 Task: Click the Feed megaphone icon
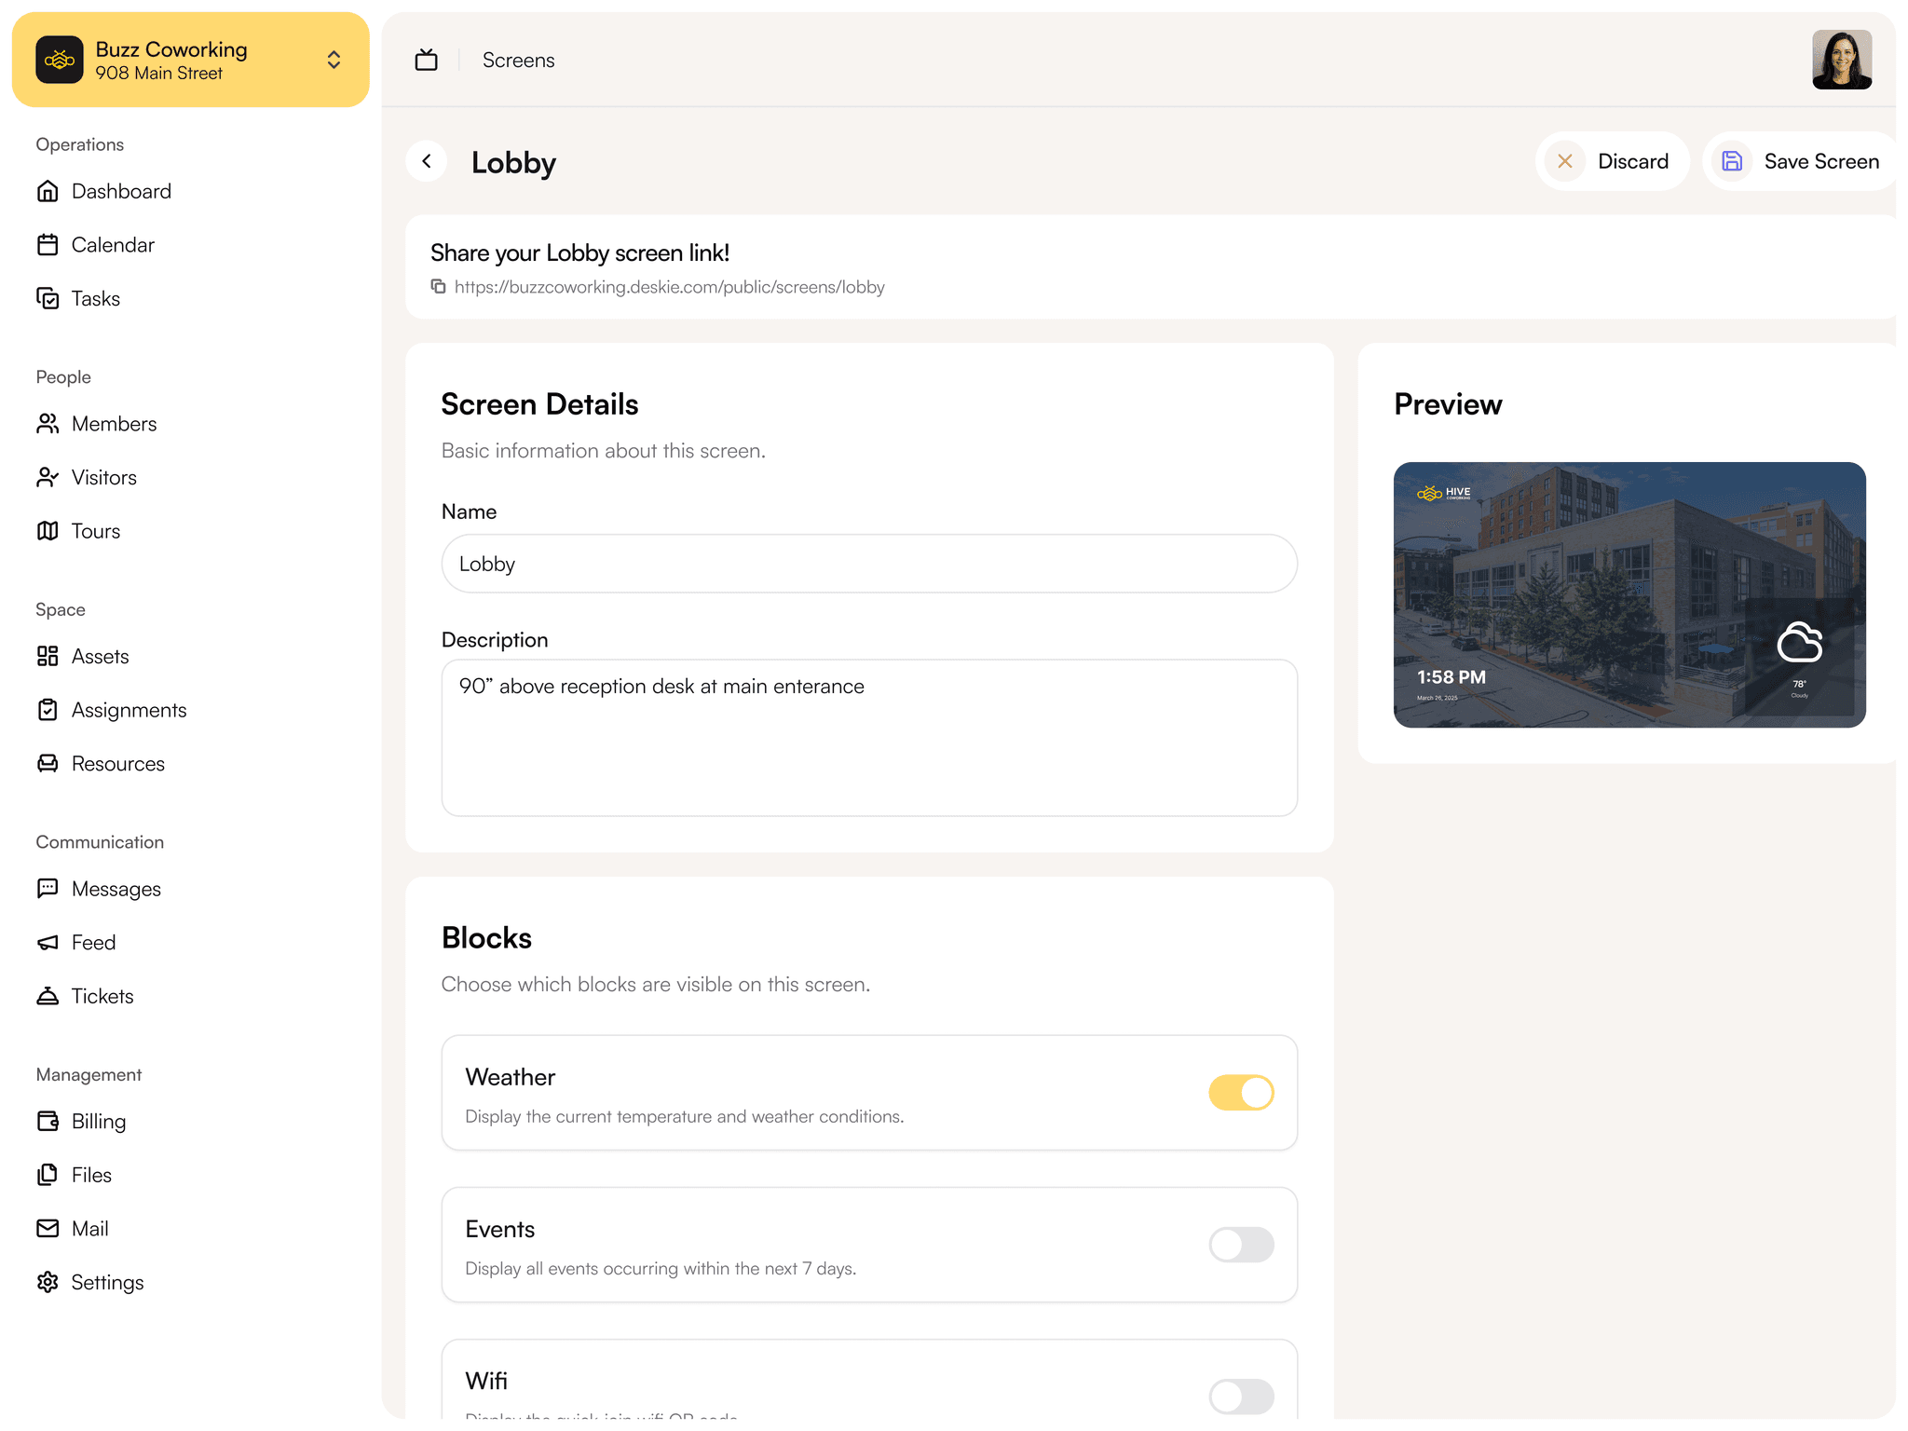coord(48,943)
